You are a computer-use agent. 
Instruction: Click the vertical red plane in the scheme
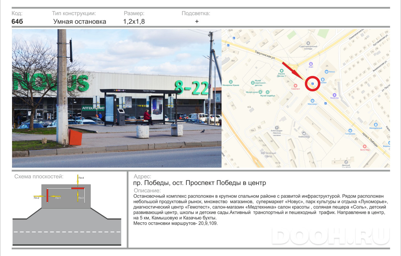click(47, 196)
